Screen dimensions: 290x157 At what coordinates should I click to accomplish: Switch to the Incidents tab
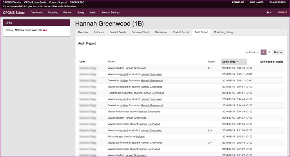click(x=99, y=32)
